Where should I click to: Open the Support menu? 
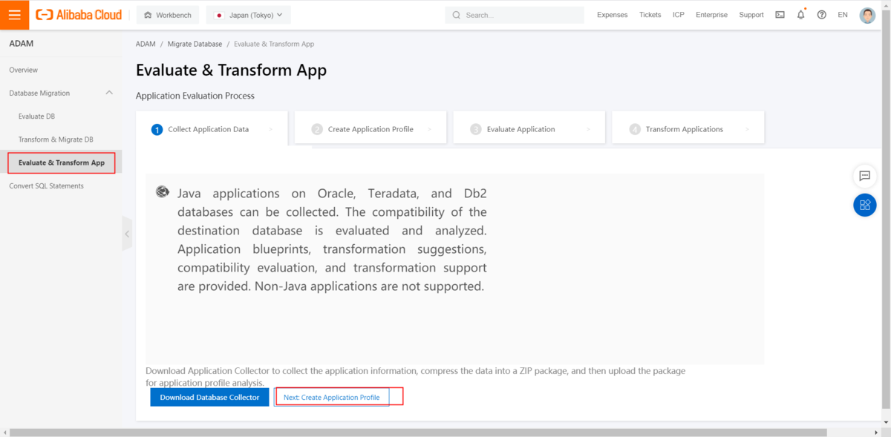click(x=751, y=15)
